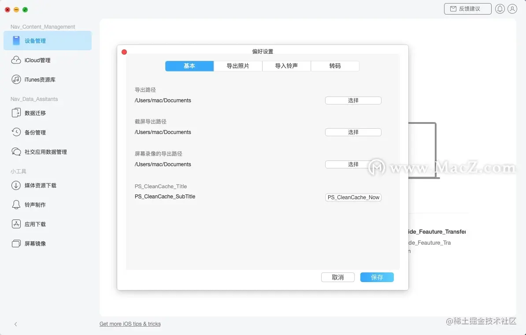This screenshot has height=335, width=526.
Task: Switch to the 导入铃声 tab
Action: (286, 66)
